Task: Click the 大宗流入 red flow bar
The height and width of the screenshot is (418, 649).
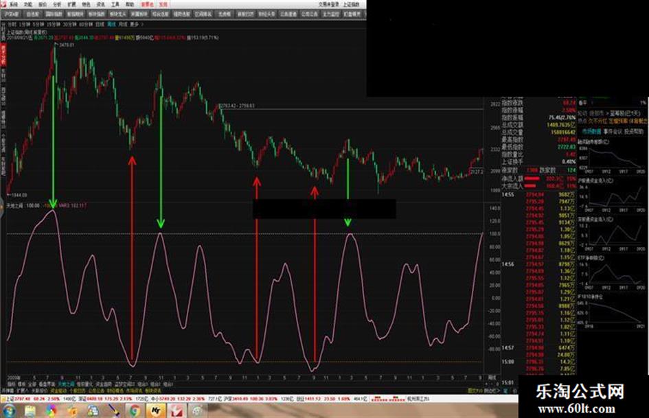Action: [532, 186]
